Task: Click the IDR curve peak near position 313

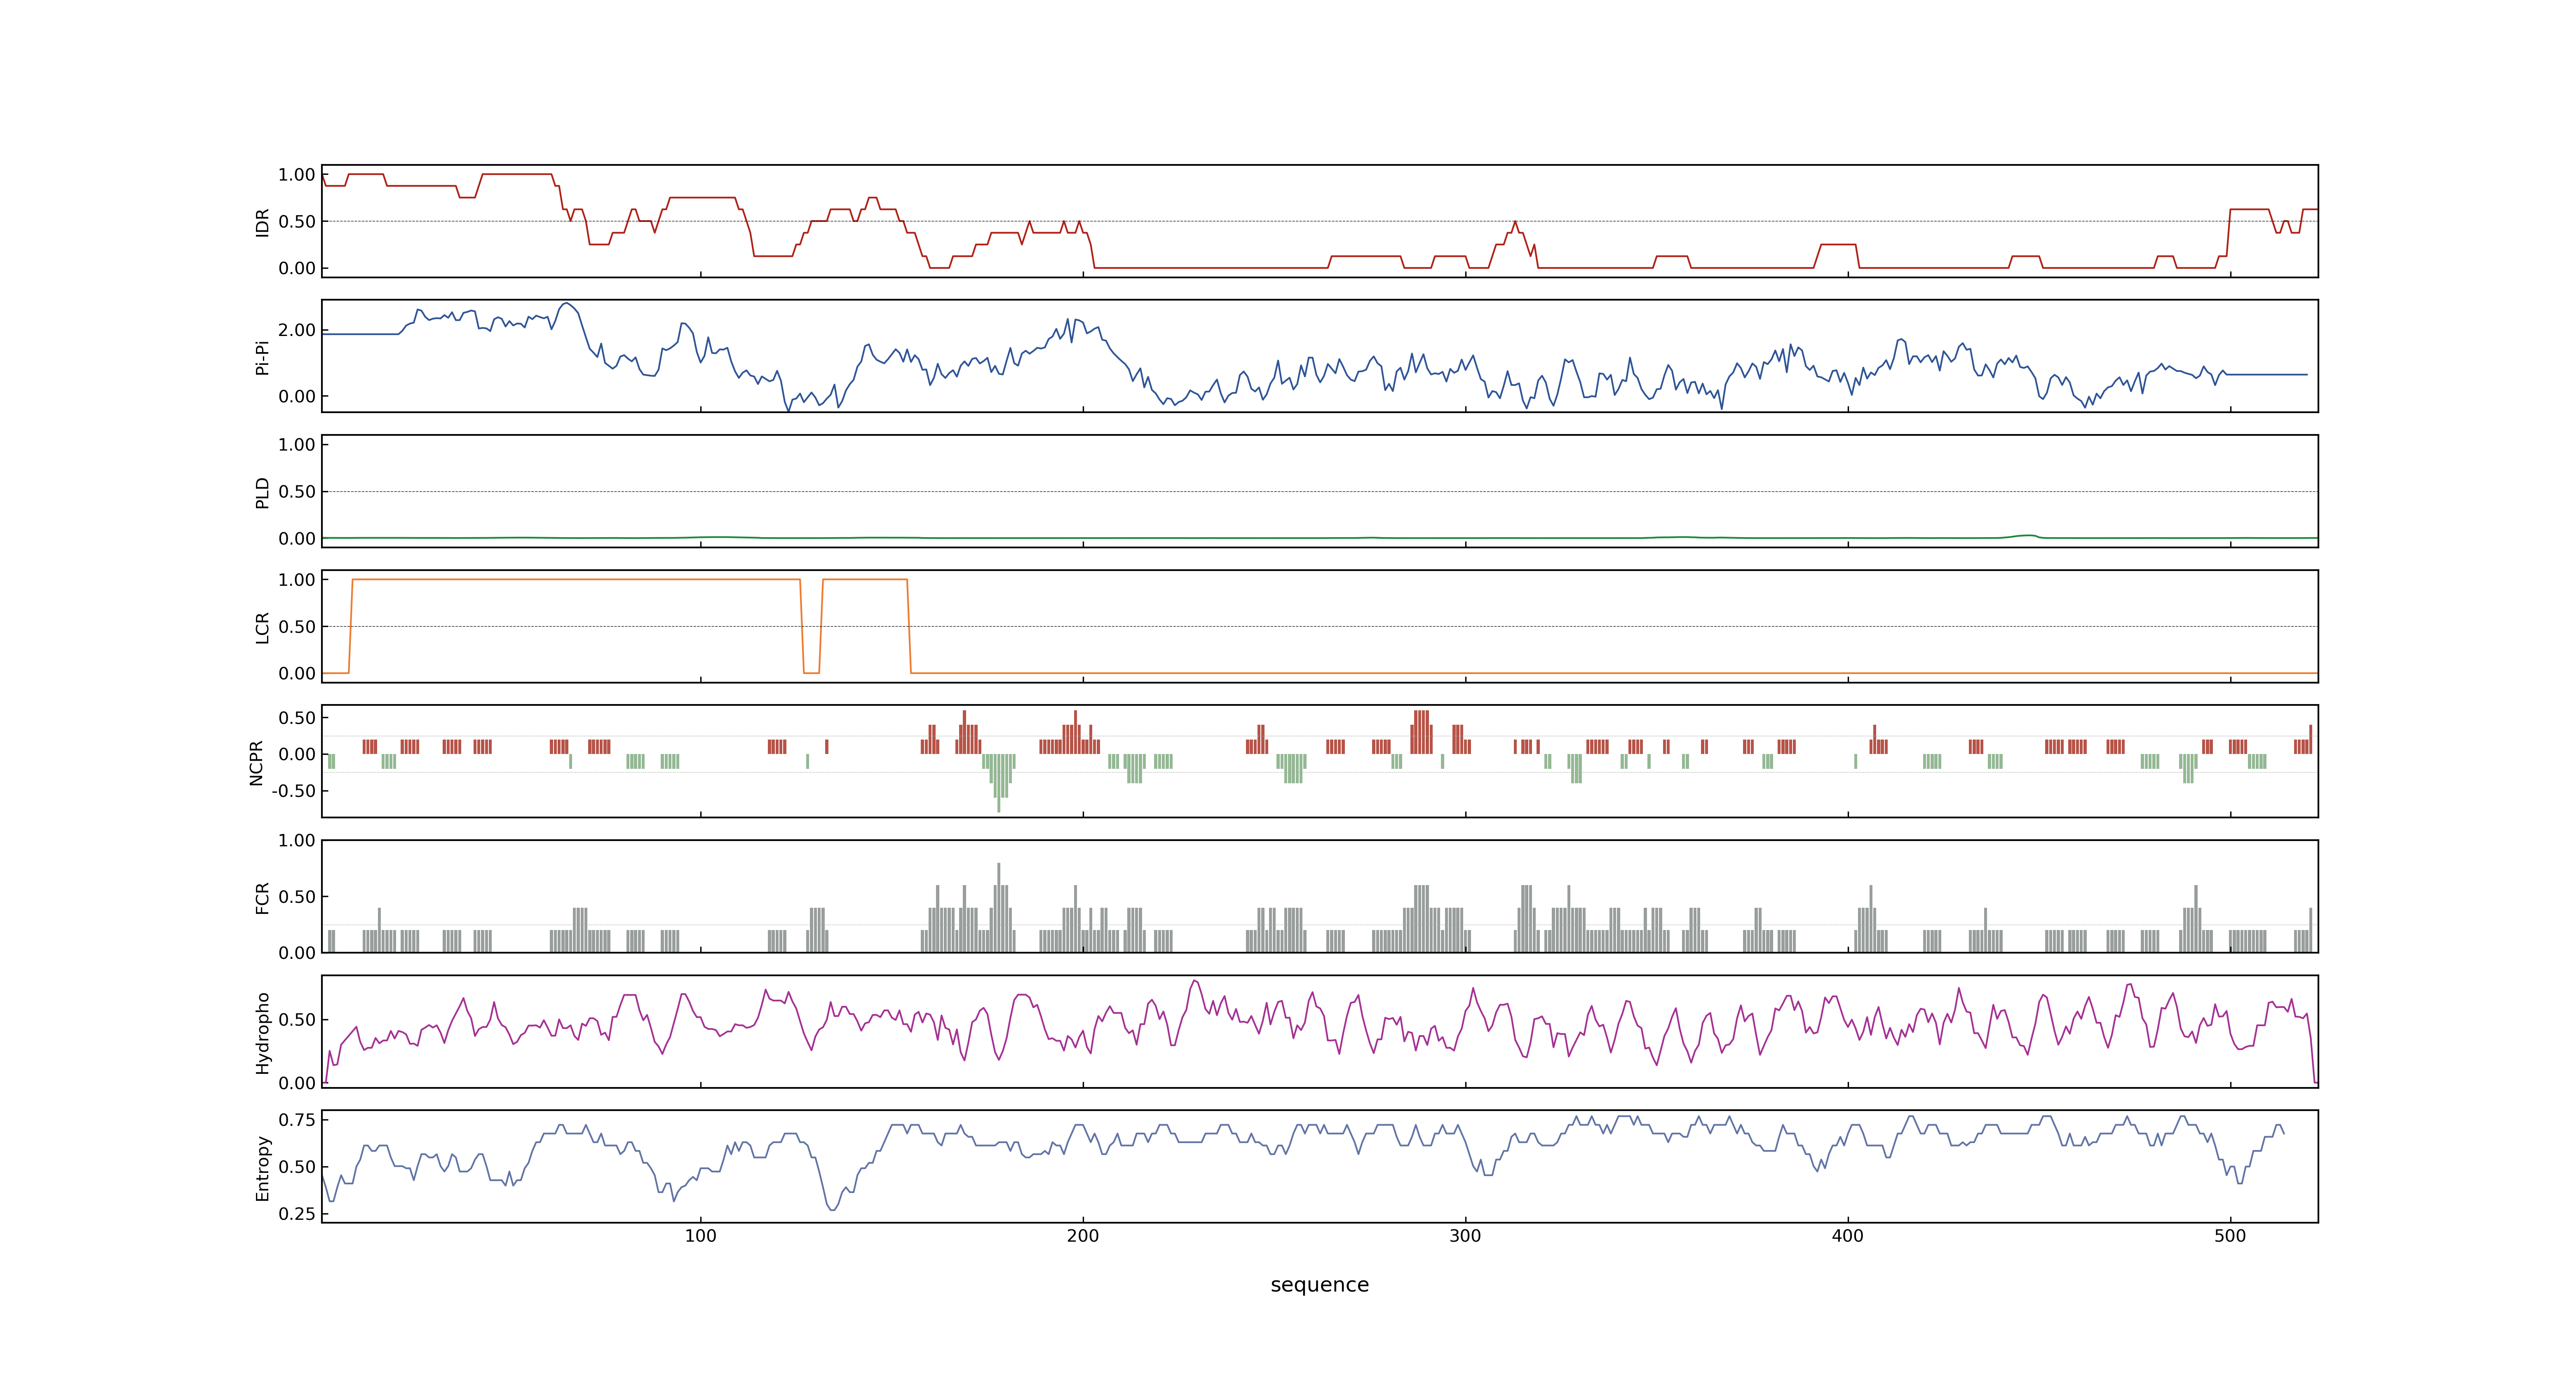Action: tap(1515, 222)
